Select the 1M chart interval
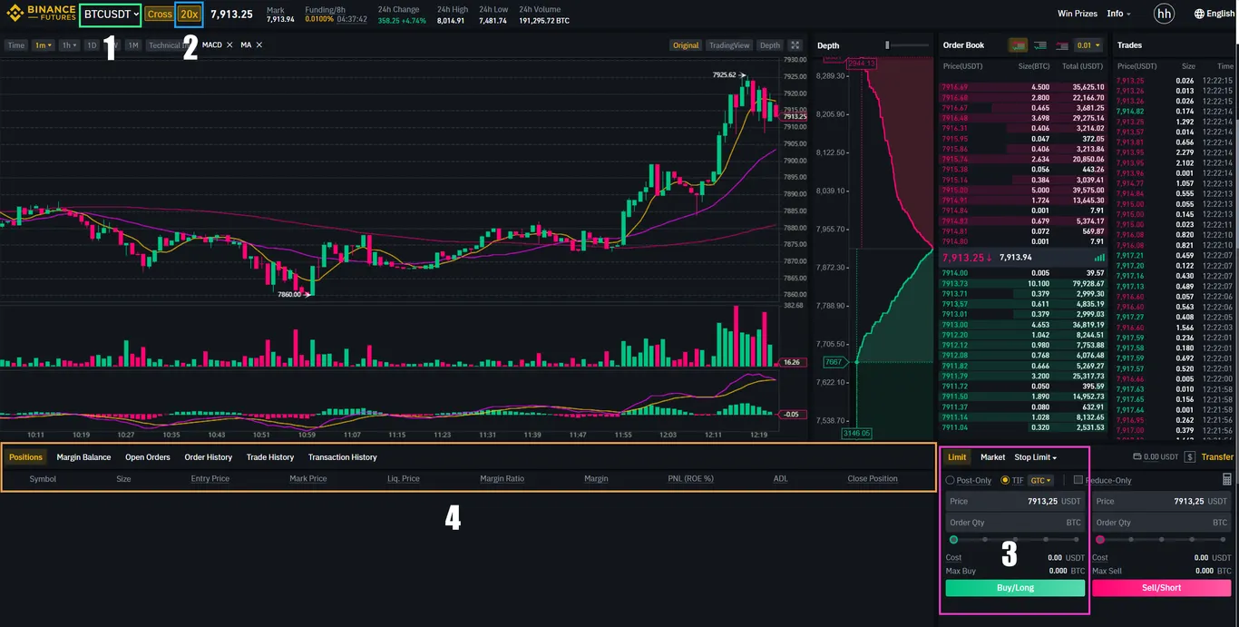Image resolution: width=1239 pixels, height=627 pixels. 133,45
